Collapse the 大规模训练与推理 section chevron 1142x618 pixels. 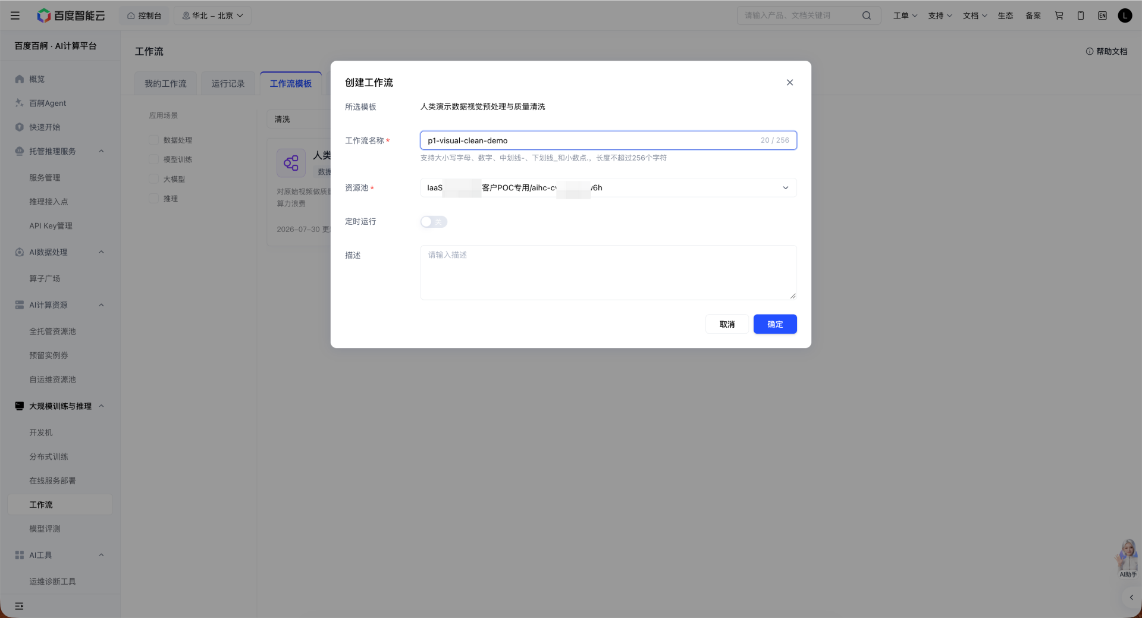coord(101,406)
